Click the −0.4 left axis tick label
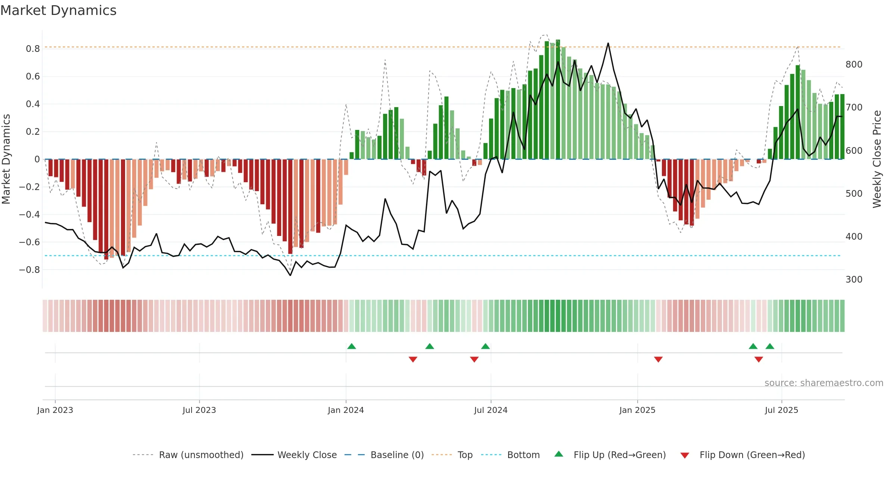The height and width of the screenshot is (504, 896). pos(29,215)
